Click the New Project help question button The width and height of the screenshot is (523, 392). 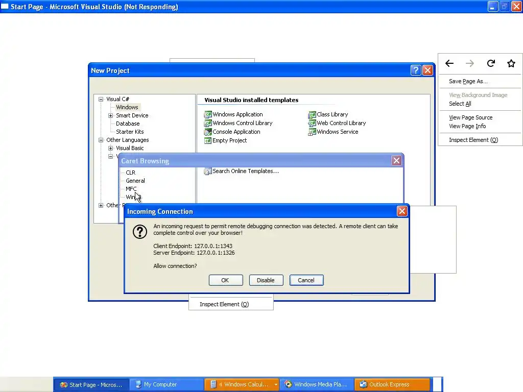pos(416,70)
